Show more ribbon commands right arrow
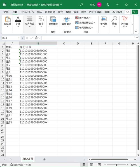The image size is (140, 167). pos(132,24)
